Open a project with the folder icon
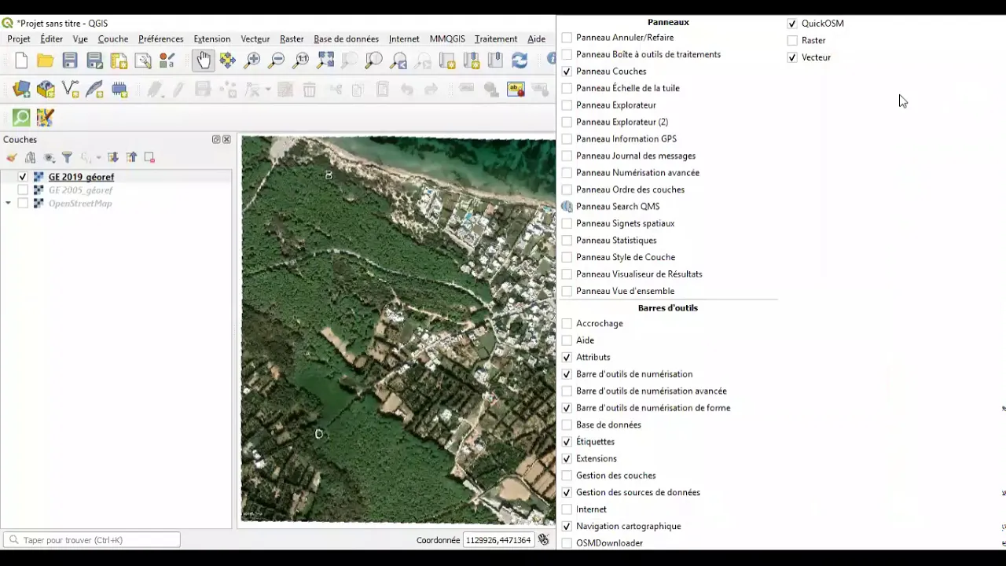This screenshot has height=566, width=1006. coord(46,61)
